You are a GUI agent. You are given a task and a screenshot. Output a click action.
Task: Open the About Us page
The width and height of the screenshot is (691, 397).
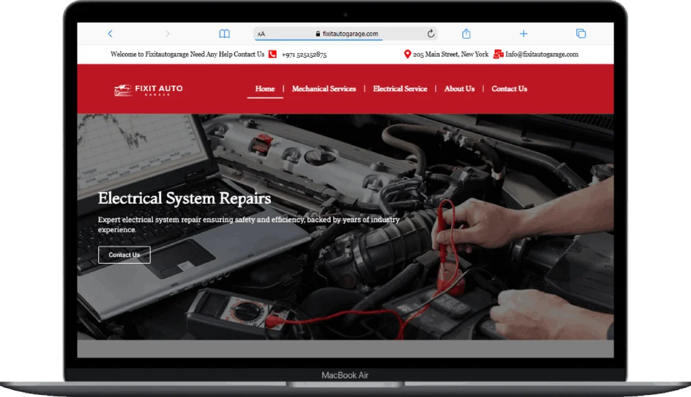[x=460, y=89]
